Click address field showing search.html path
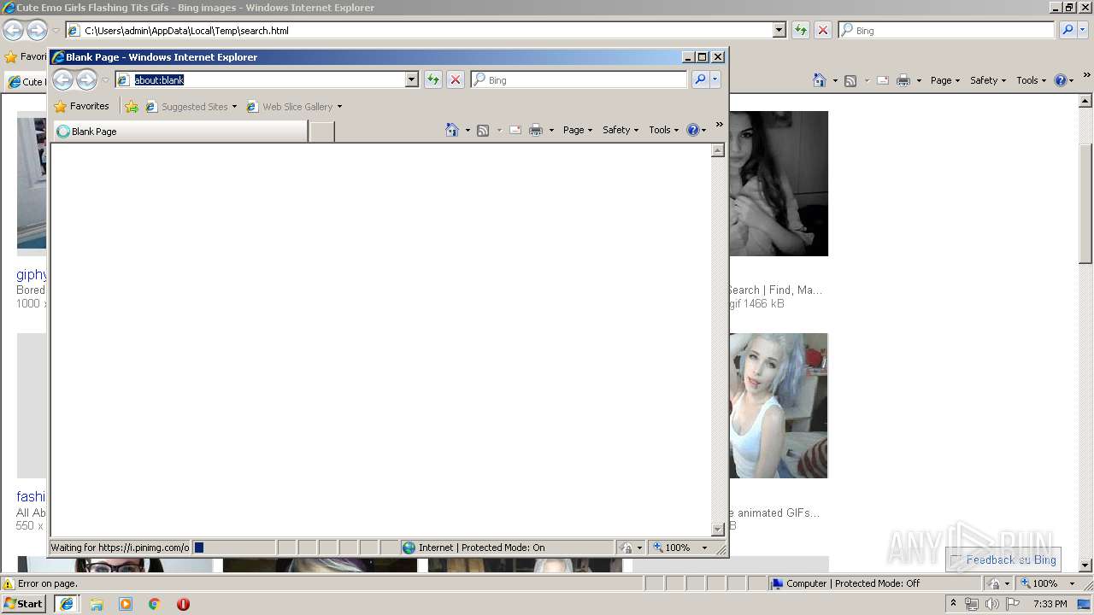Viewport: 1094px width, 615px height. (425, 30)
